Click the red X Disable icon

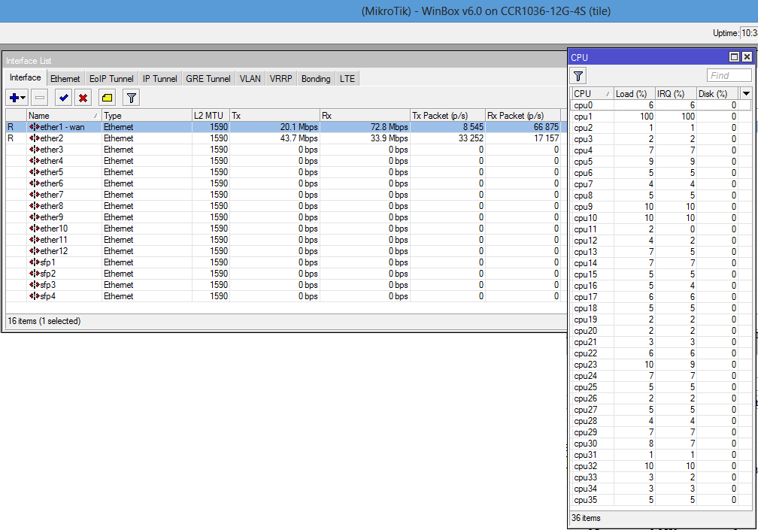83,98
